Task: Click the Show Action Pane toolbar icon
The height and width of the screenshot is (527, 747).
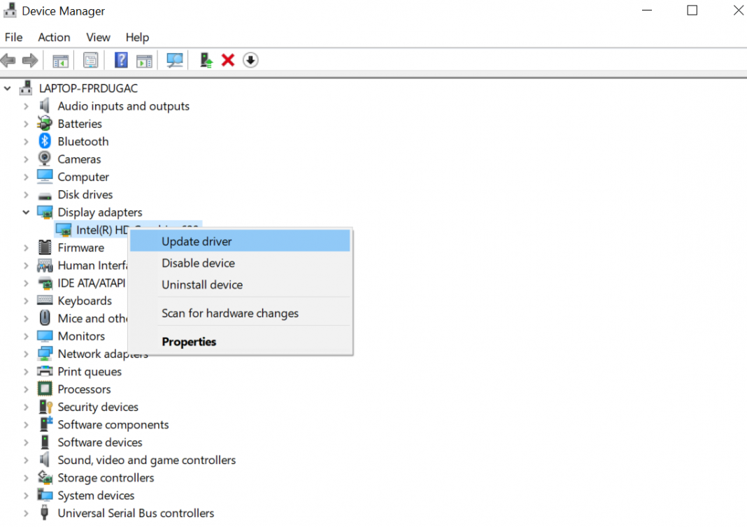Action: pos(144,60)
